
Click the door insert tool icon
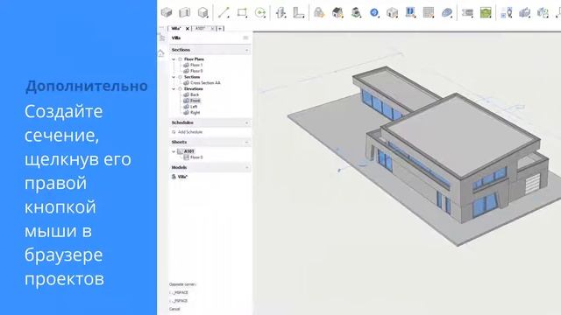click(x=280, y=12)
